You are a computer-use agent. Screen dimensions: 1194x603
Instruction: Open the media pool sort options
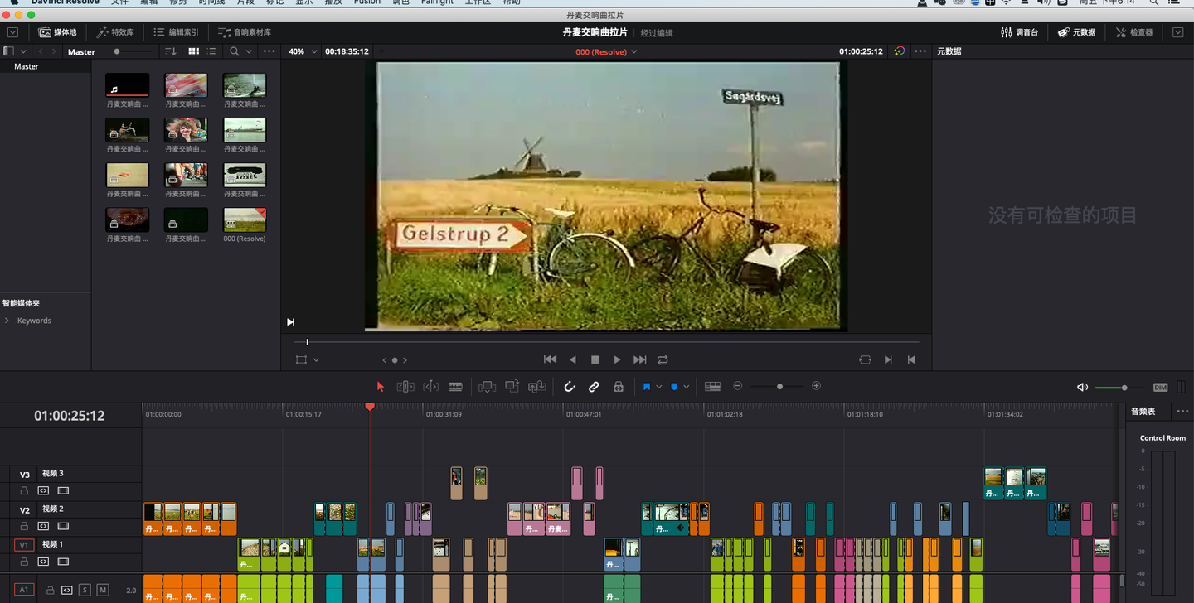pos(171,51)
